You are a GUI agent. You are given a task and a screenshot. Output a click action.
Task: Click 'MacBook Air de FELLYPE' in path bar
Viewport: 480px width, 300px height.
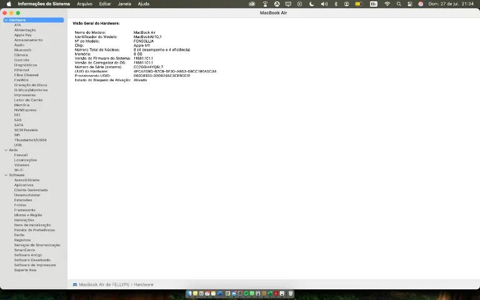(x=104, y=284)
